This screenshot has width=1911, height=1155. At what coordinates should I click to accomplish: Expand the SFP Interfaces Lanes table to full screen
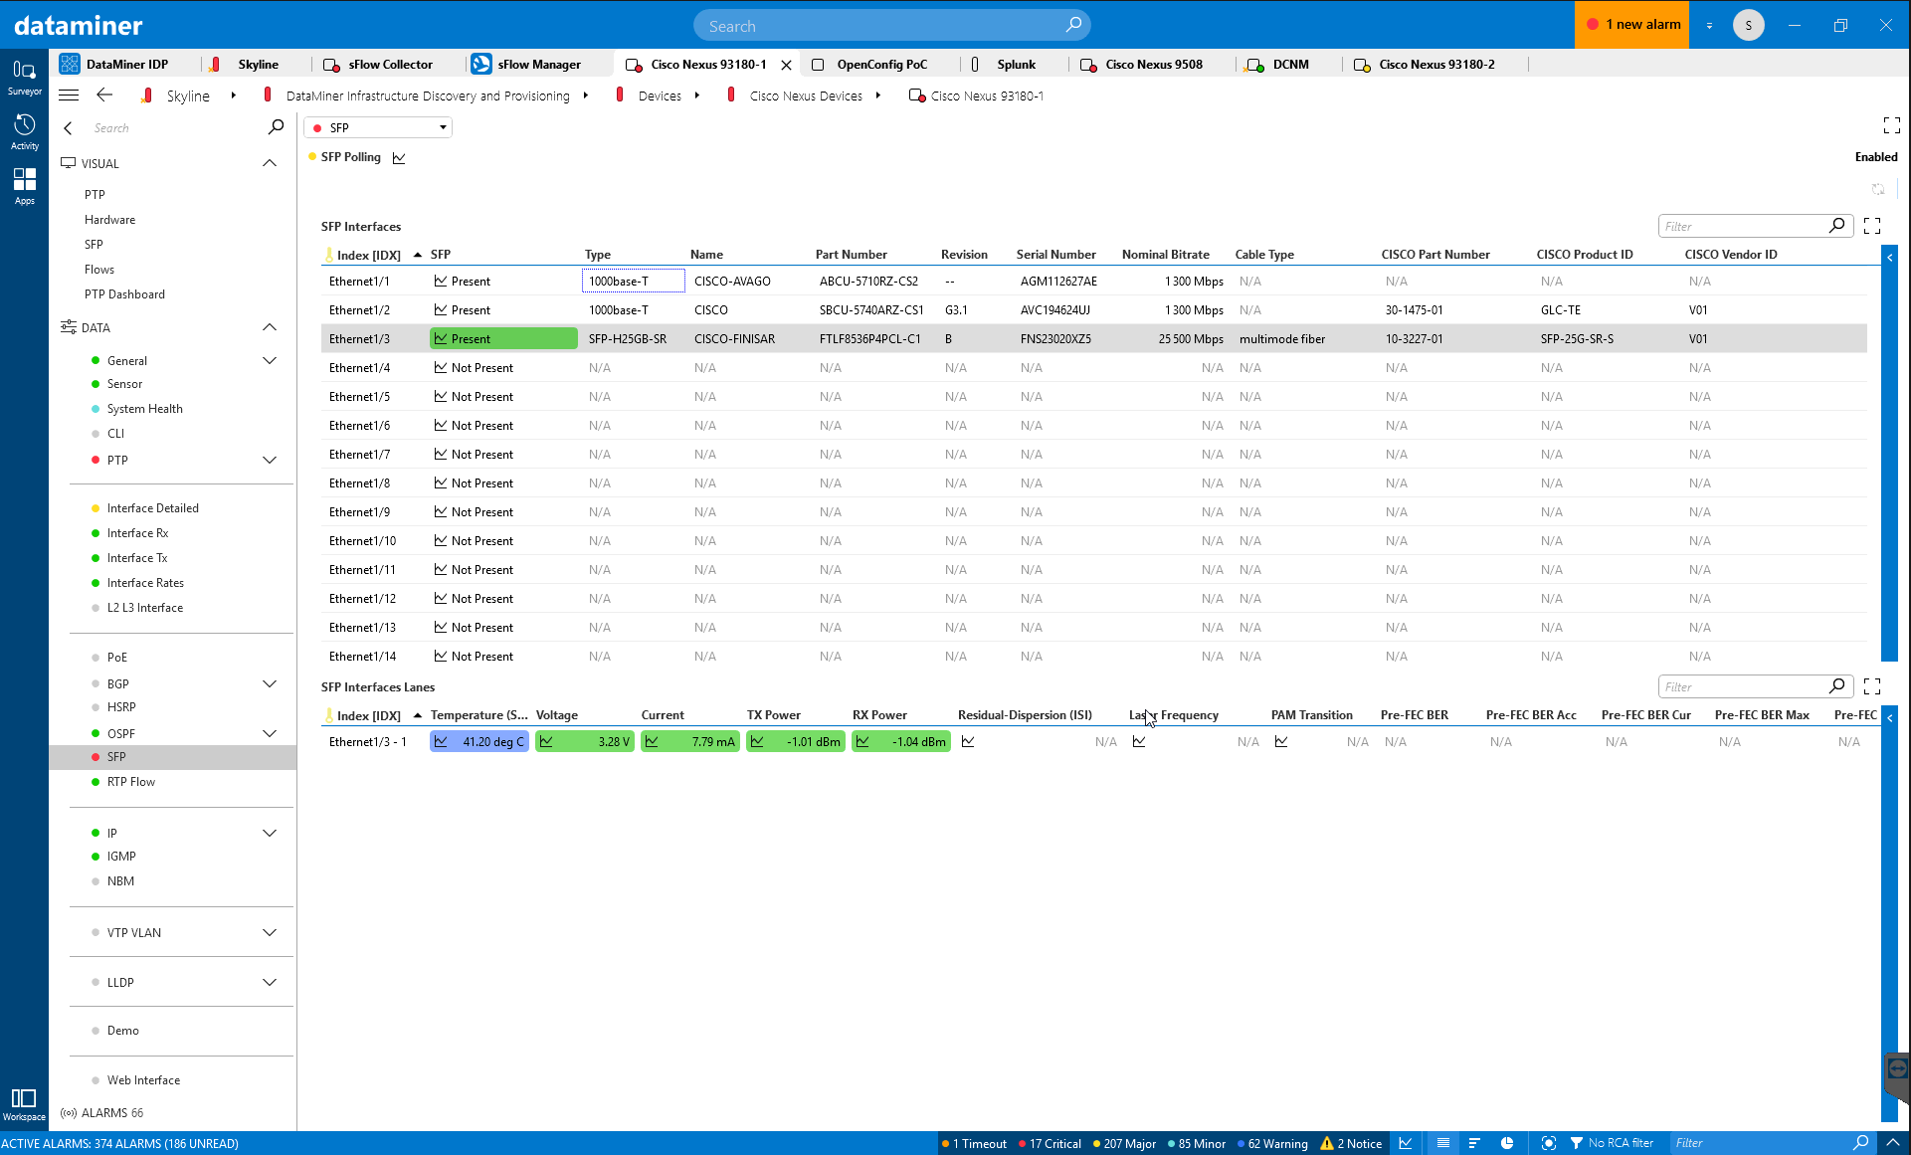coord(1872,686)
